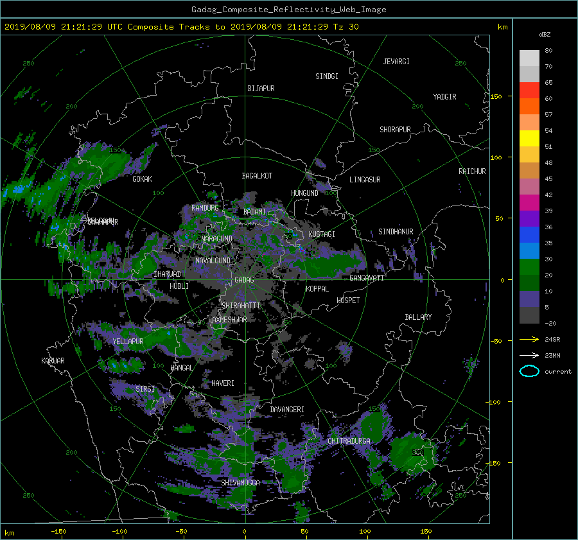Click the GADAG radar center label

click(244, 280)
